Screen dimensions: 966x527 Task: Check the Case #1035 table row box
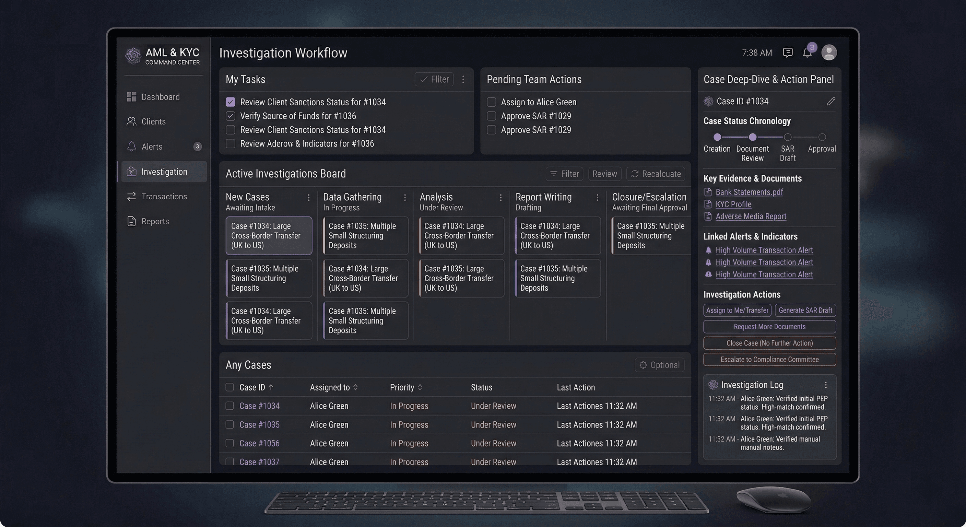[x=229, y=425]
